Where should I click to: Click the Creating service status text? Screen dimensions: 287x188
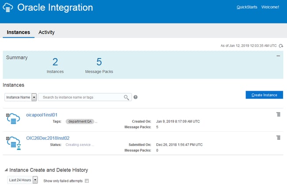79,145
